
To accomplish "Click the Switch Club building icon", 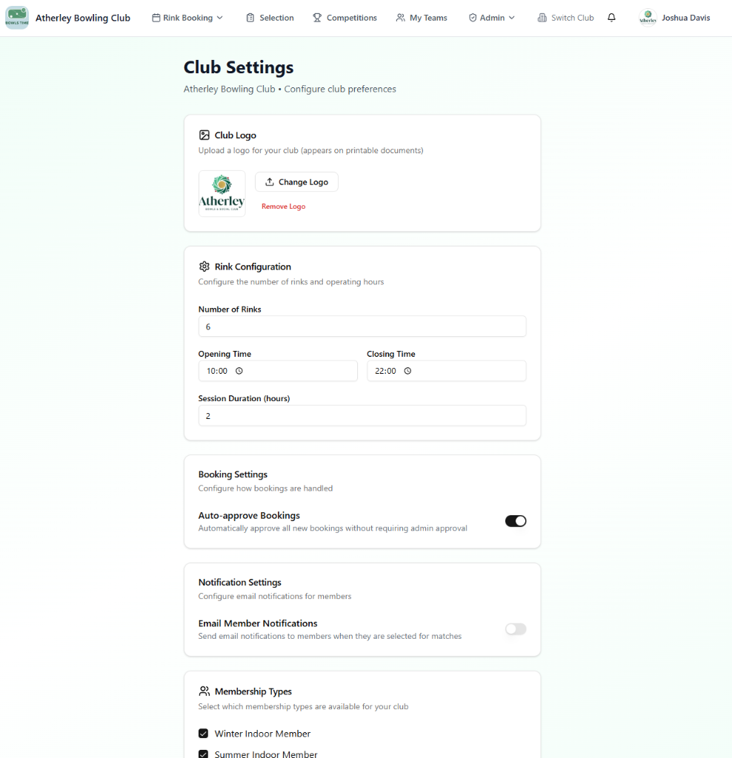I will pos(542,18).
